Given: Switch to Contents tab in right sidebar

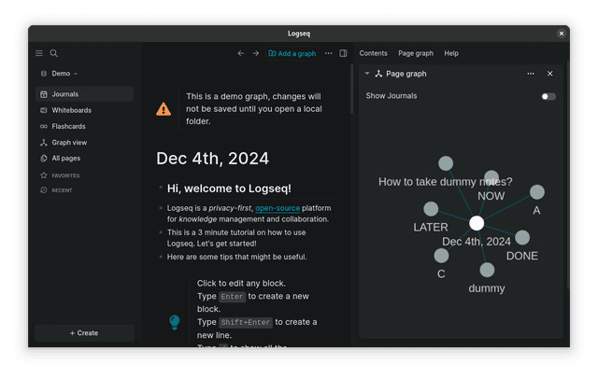Looking at the screenshot, I should tap(373, 53).
